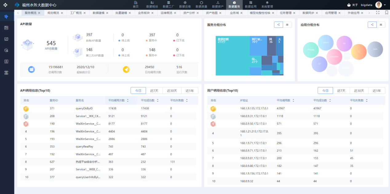Click the SLMX bubble in 应用分组分布

click(375, 49)
